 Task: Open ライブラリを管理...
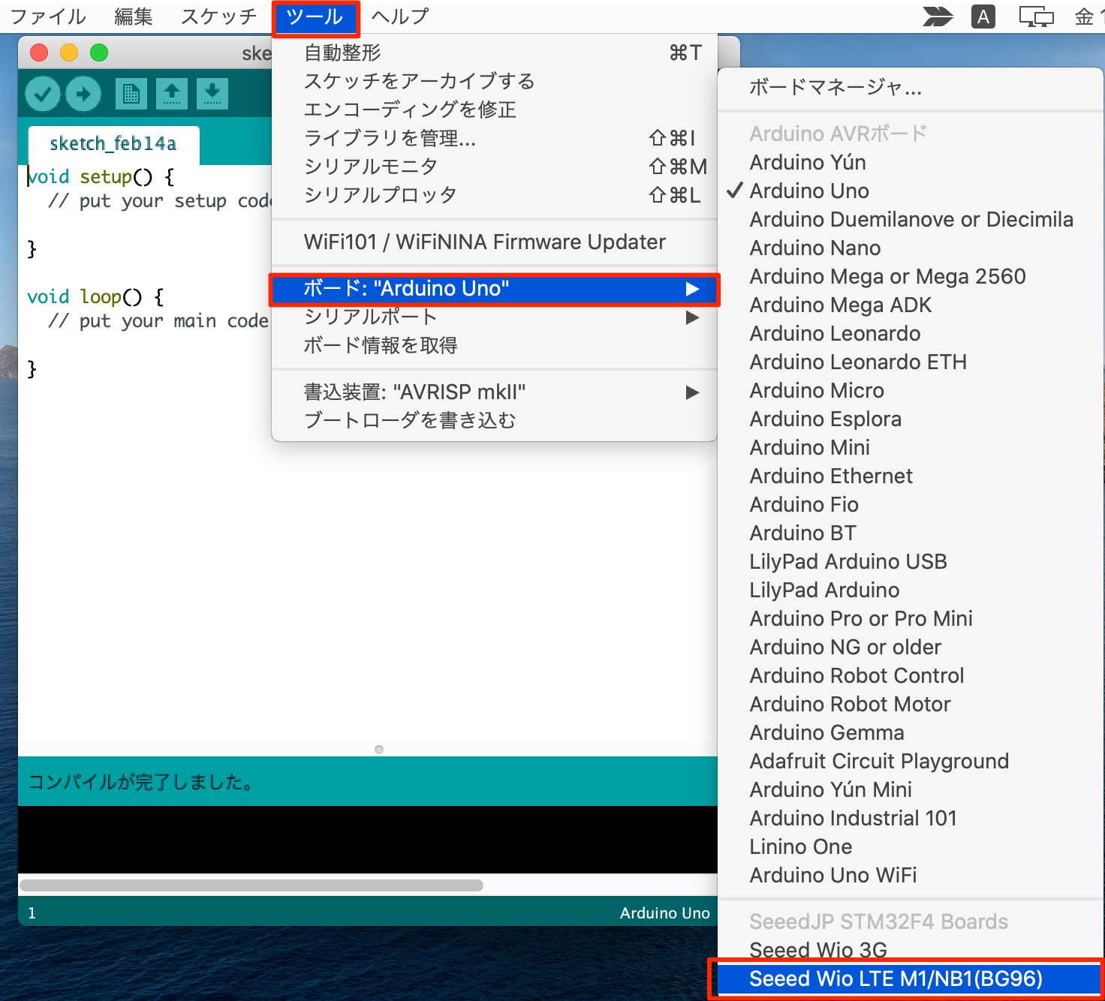click(494, 138)
